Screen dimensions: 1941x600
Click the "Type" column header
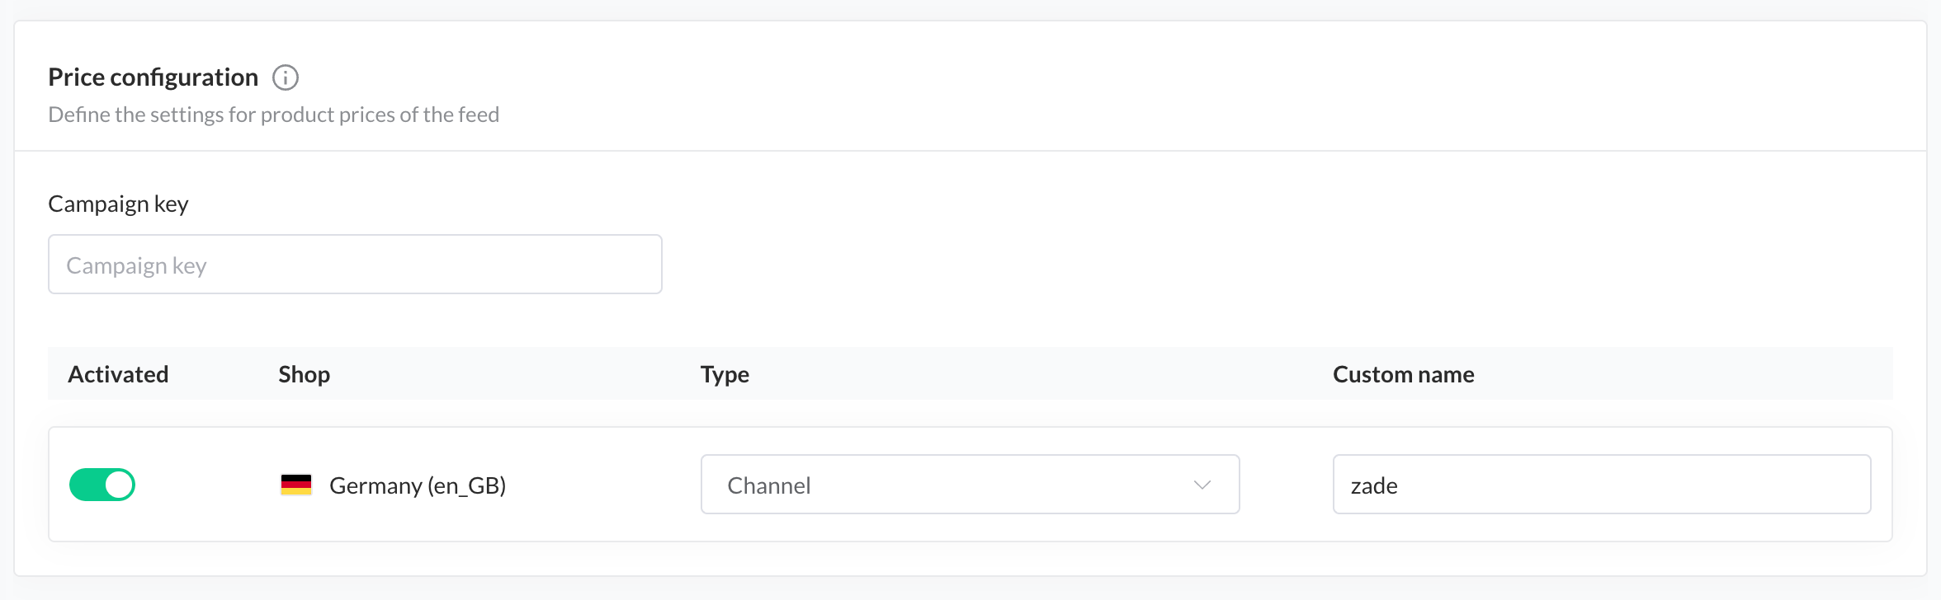pyautogui.click(x=725, y=374)
